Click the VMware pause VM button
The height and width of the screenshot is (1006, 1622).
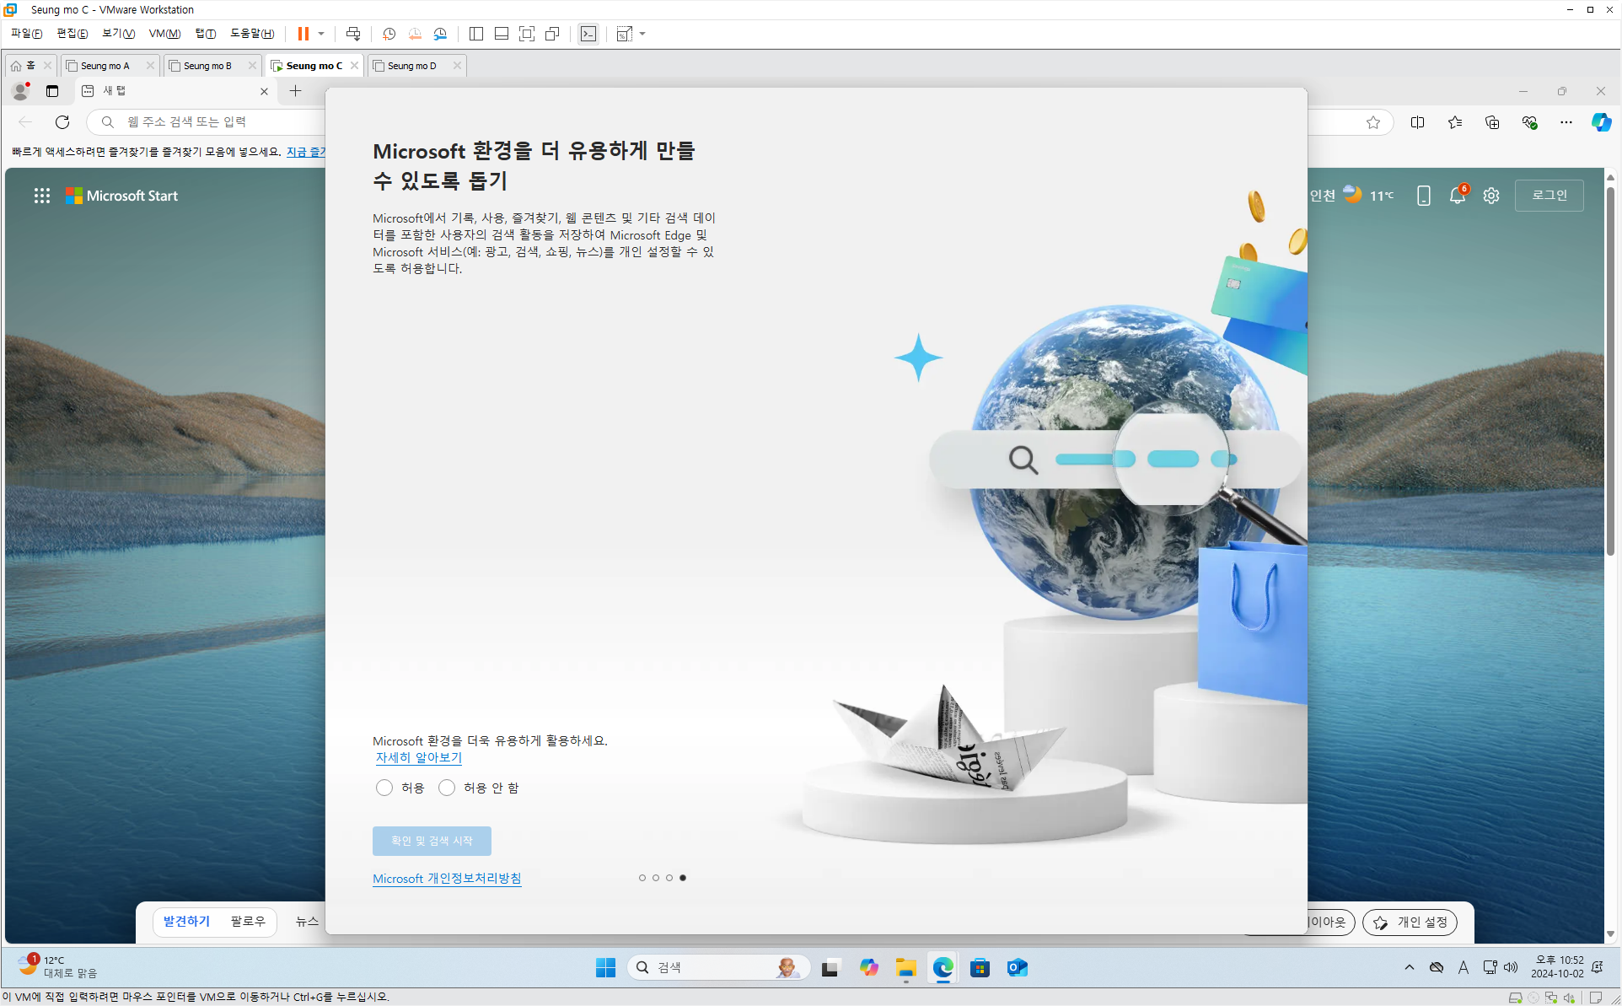(303, 34)
